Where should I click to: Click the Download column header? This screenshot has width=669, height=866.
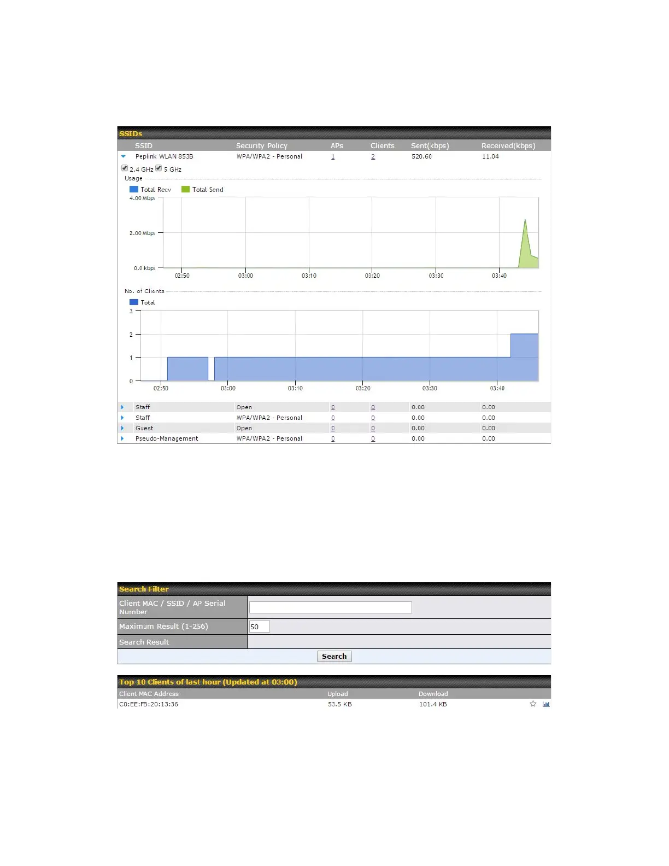433,694
